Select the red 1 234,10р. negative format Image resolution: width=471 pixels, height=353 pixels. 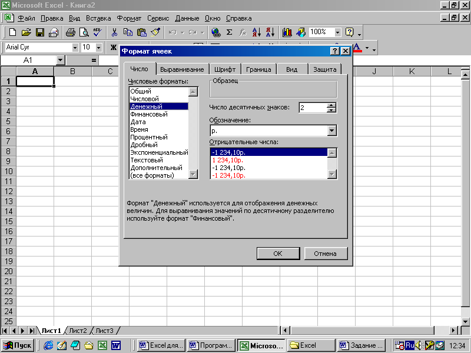(x=227, y=160)
